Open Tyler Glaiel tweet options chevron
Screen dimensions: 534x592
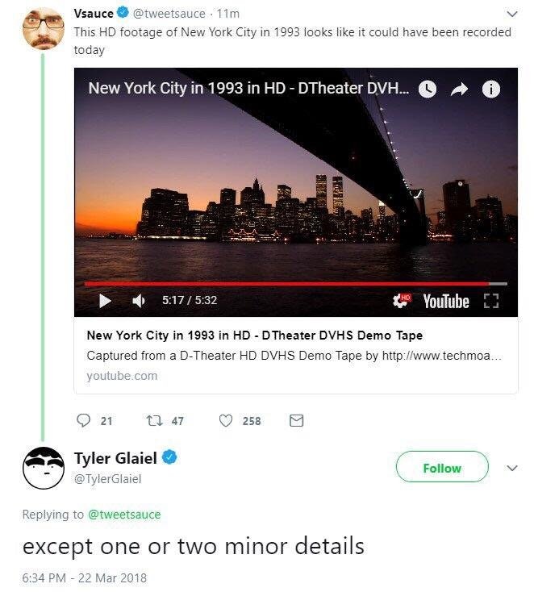[x=510, y=467]
